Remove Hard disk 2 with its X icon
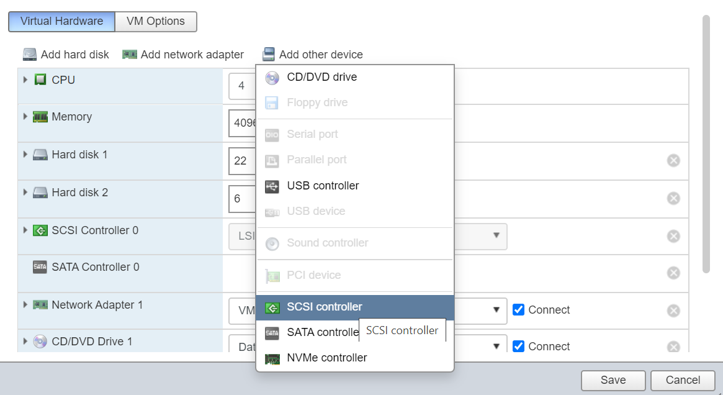This screenshot has width=723, height=395. (673, 199)
